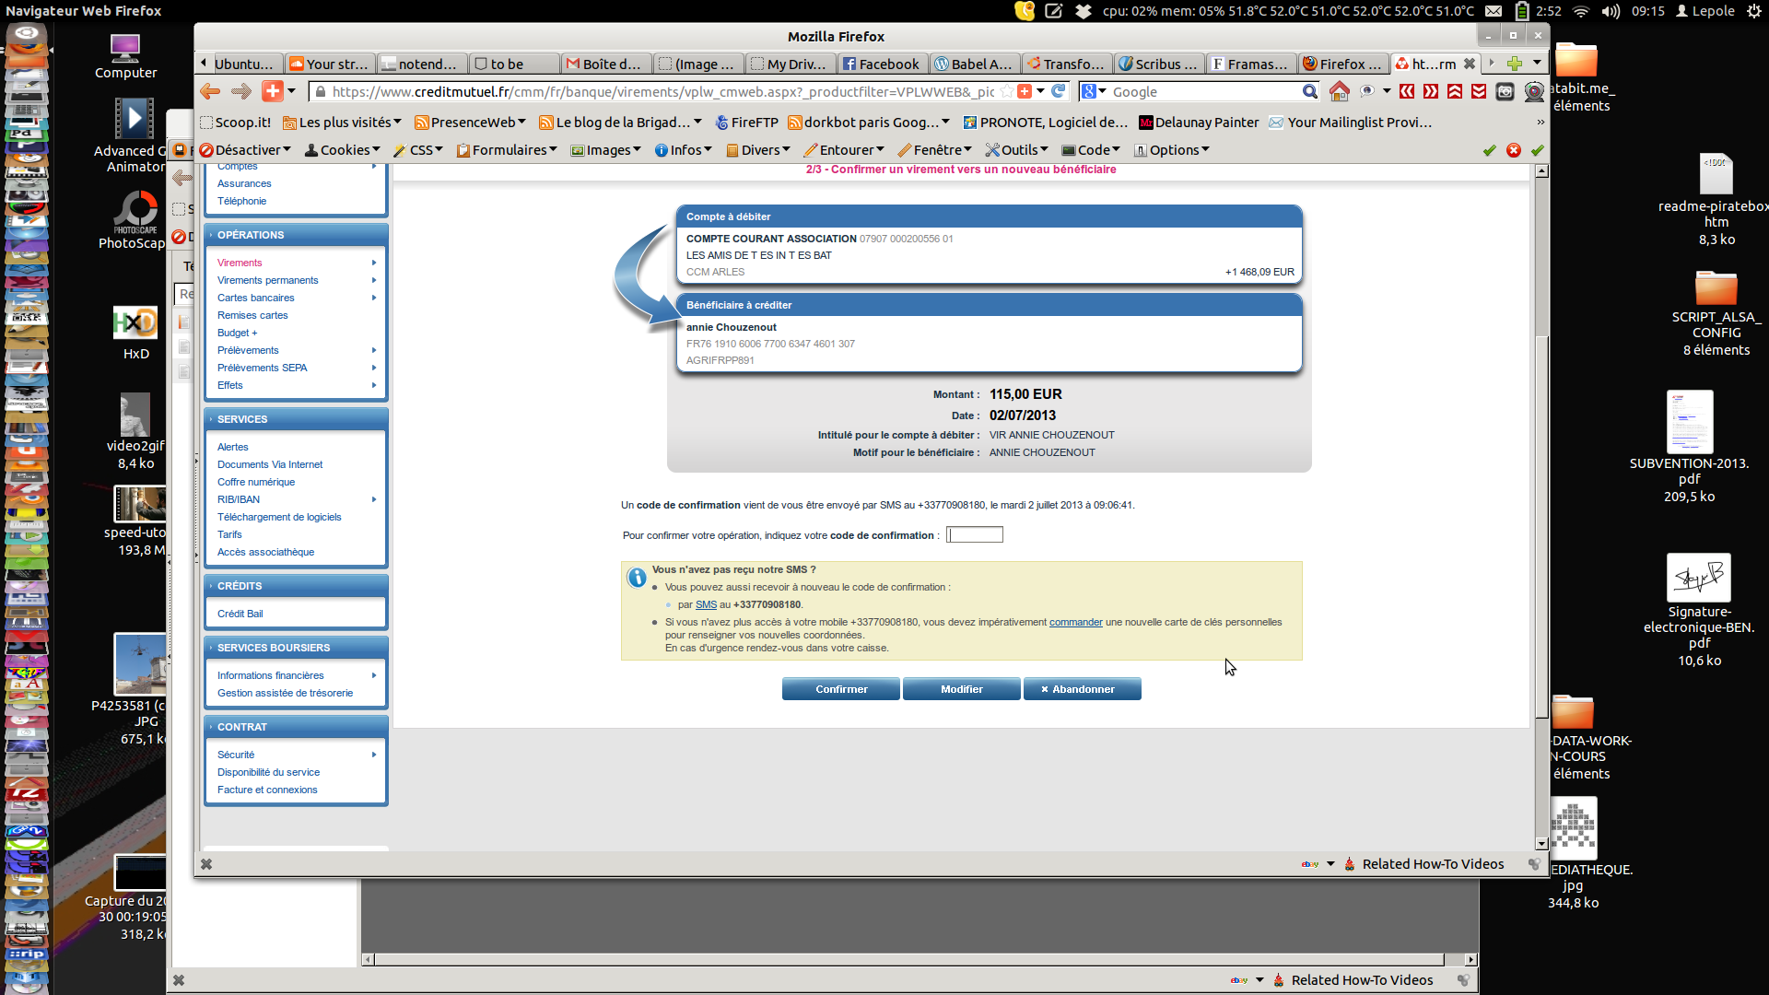Click the bookmark star in address bar
This screenshot has width=1769, height=995.
tap(1007, 91)
